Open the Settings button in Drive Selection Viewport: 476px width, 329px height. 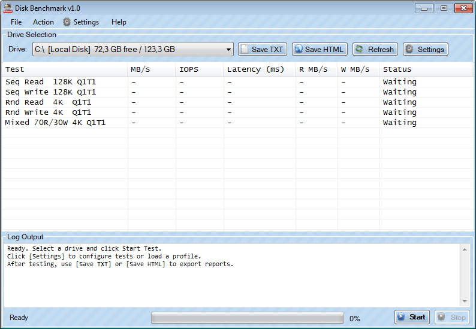[426, 49]
